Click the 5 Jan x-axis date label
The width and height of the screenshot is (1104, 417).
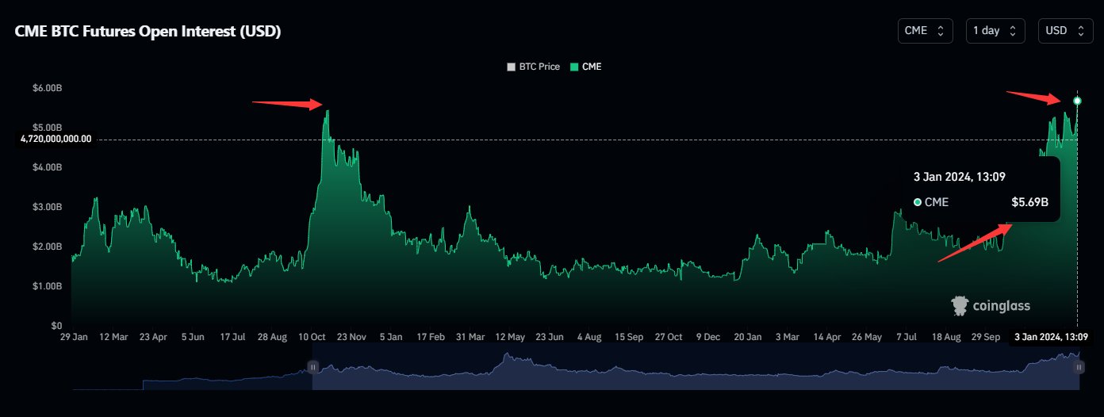coord(391,337)
